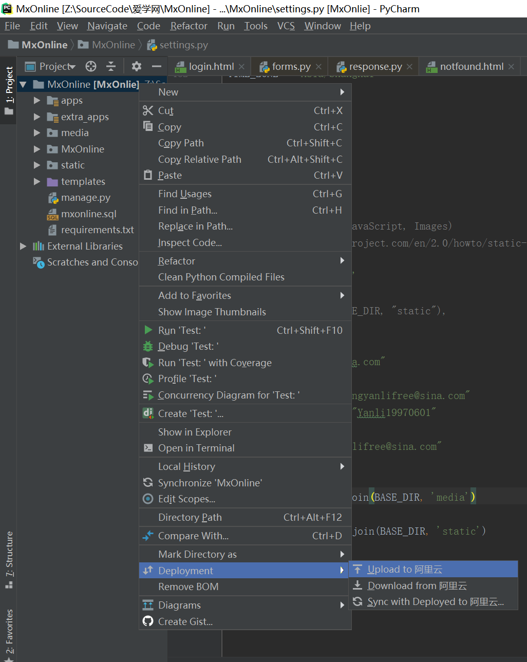Screen dimensions: 527x662
Task: Open Project panel settings gear
Action: click(x=136, y=66)
